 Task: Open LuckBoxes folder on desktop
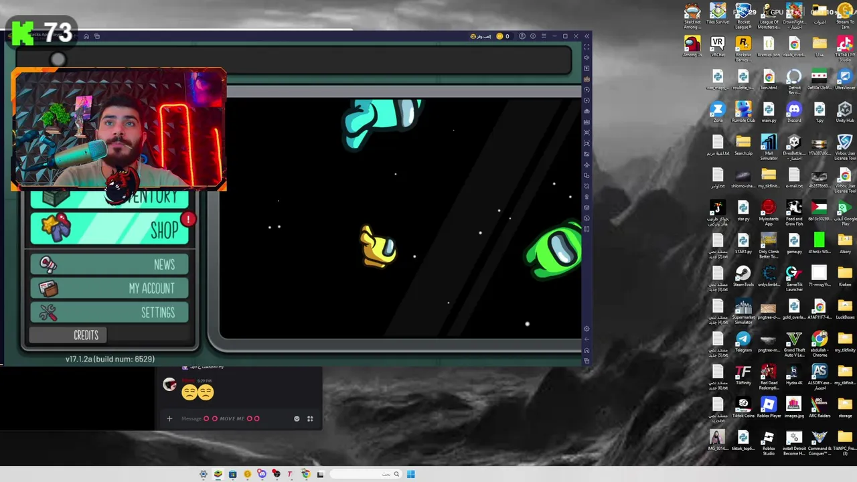point(845,308)
